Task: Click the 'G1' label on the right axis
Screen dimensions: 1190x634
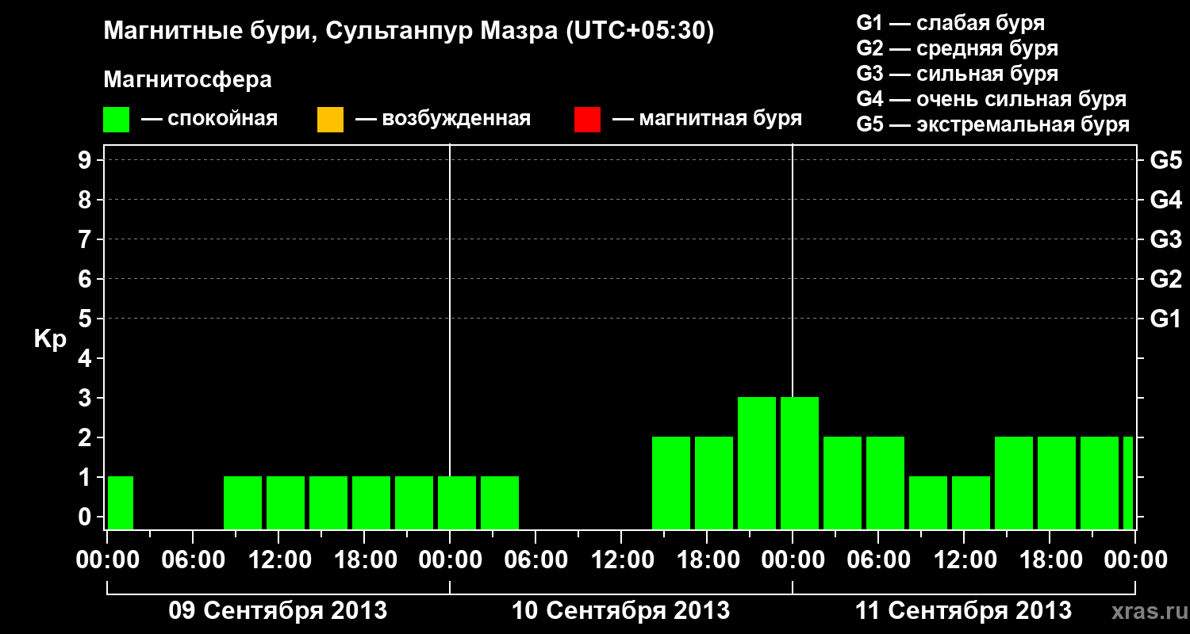Action: pos(1166,319)
